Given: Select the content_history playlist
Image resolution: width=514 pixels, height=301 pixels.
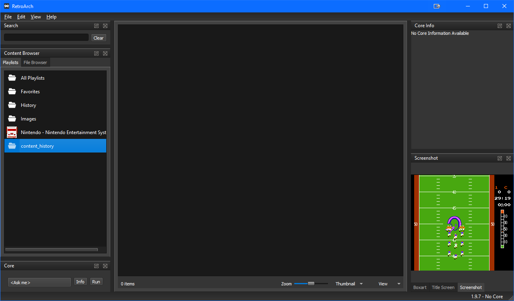Looking at the screenshot, I should coord(37,146).
